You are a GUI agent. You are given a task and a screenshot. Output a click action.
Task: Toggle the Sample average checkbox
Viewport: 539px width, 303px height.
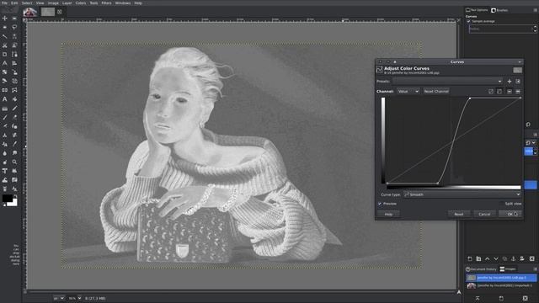[x=469, y=21]
